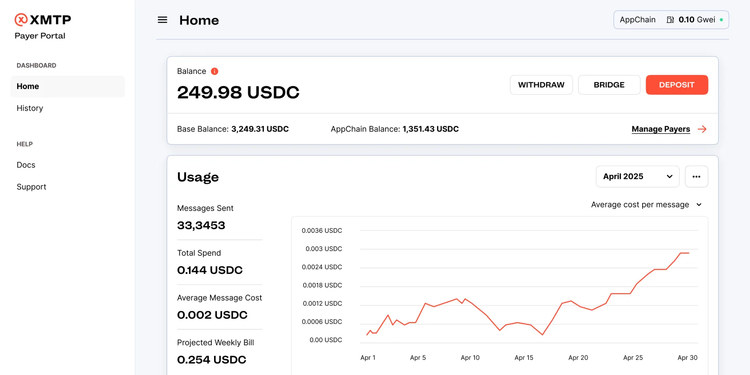
Task: Go to Home in sidebar
Action: click(68, 86)
